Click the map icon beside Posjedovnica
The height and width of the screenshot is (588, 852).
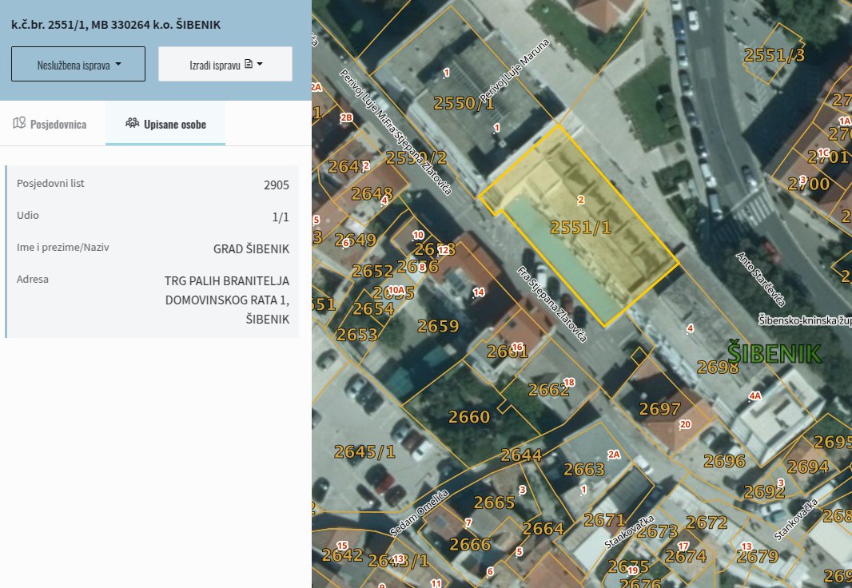point(19,123)
